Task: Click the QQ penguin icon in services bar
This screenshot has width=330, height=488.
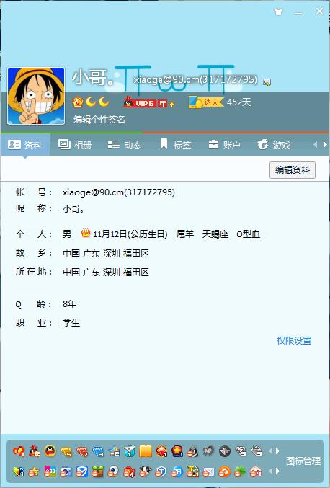Action: click(x=50, y=451)
